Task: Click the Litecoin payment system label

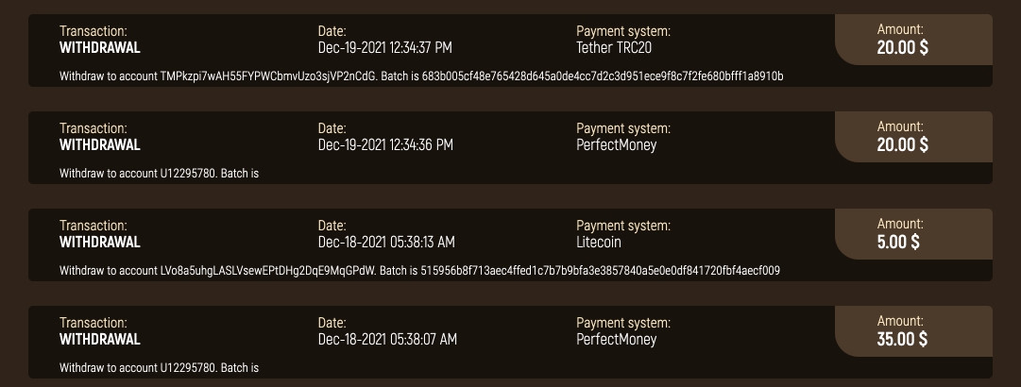Action: point(599,242)
